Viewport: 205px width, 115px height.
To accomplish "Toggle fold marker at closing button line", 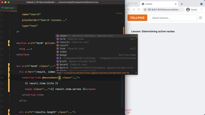I will coord(10,55).
